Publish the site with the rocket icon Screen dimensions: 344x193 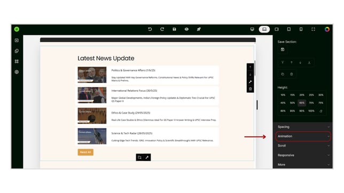pos(199,29)
